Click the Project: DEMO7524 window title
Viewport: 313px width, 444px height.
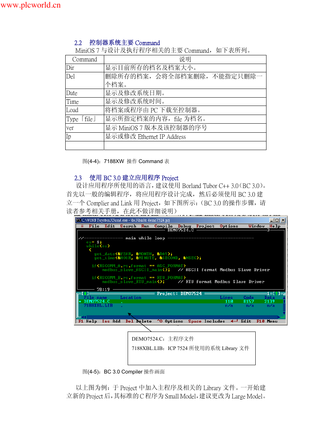(179, 294)
